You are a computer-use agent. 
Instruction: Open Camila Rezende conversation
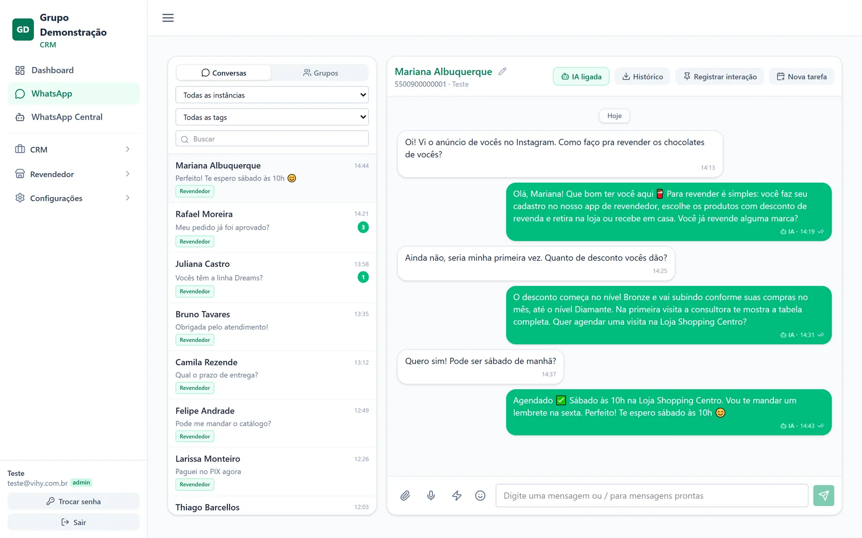272,375
